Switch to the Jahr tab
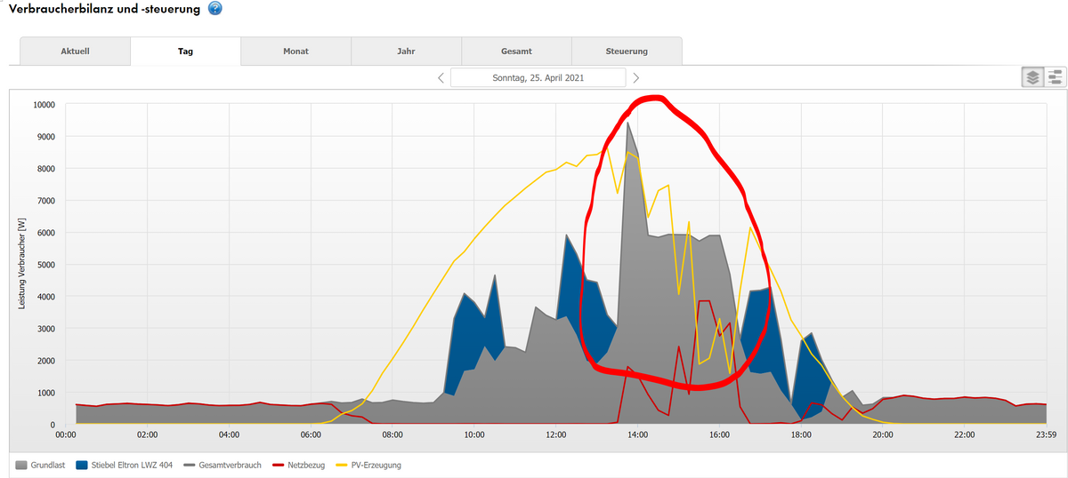1068x478 pixels. [x=406, y=52]
